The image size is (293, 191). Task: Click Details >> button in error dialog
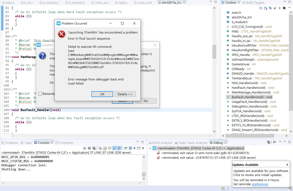[x=125, y=94]
